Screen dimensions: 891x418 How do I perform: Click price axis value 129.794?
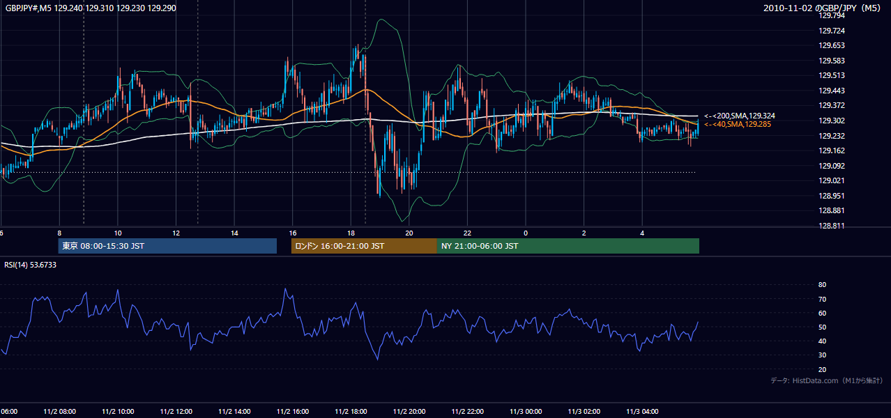click(831, 15)
